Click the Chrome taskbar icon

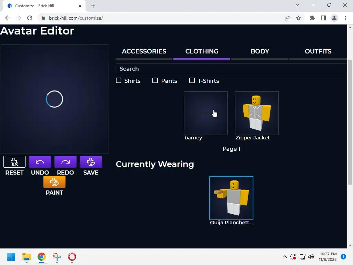click(x=42, y=257)
